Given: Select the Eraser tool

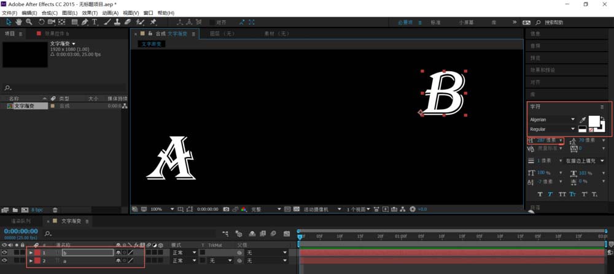Looking at the screenshot, I should [127, 22].
